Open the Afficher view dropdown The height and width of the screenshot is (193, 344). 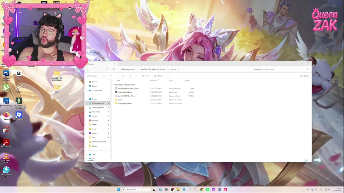[x=159, y=76]
